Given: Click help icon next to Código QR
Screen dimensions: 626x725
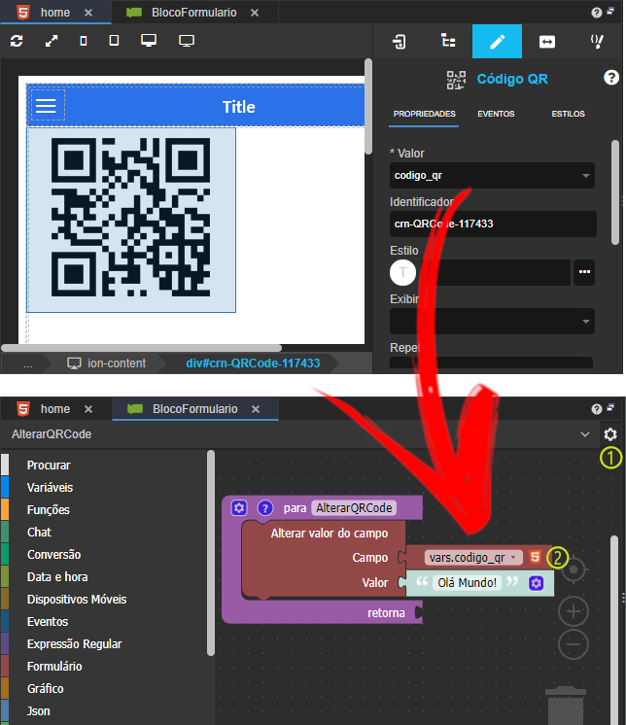Looking at the screenshot, I should point(611,78).
